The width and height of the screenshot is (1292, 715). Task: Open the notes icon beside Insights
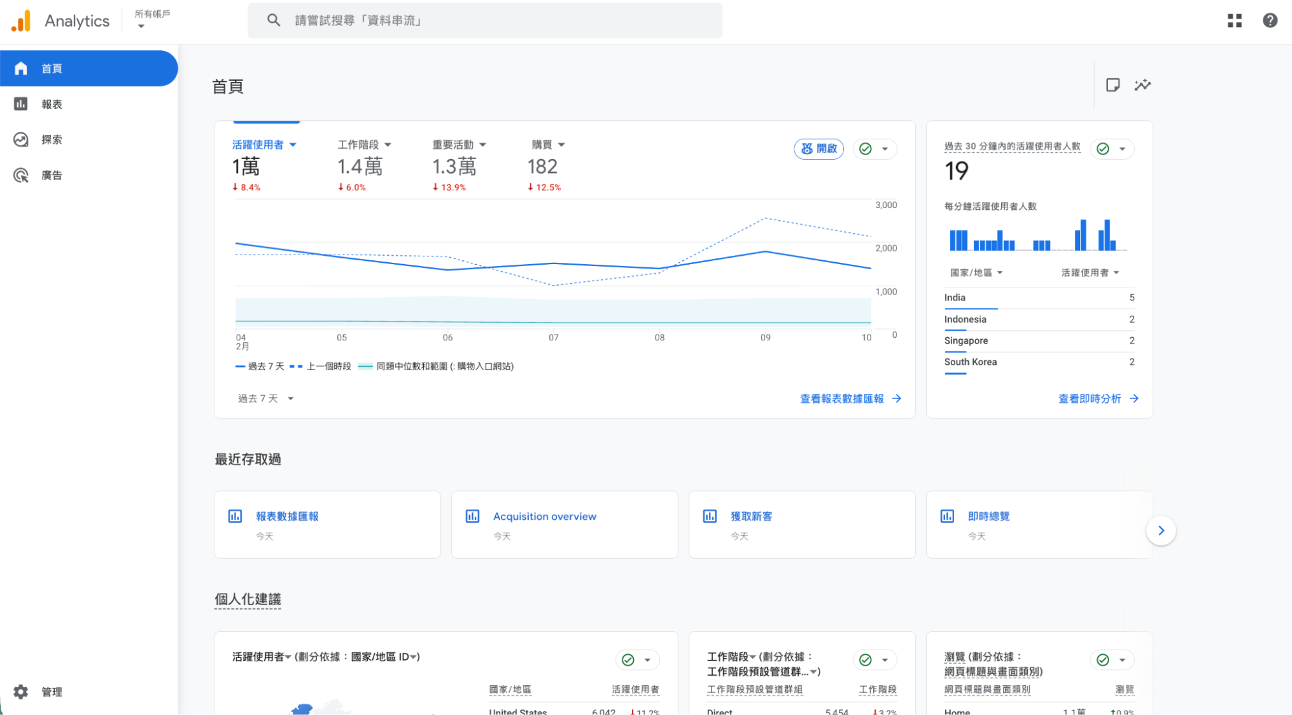click(x=1112, y=85)
